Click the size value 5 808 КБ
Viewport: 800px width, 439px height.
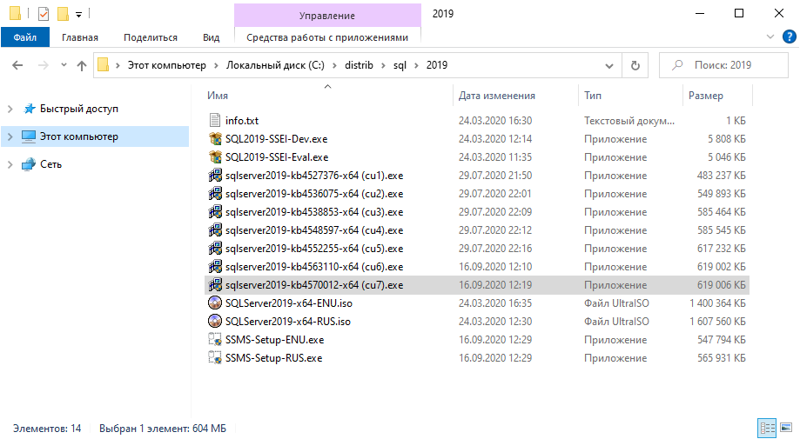[x=727, y=138]
